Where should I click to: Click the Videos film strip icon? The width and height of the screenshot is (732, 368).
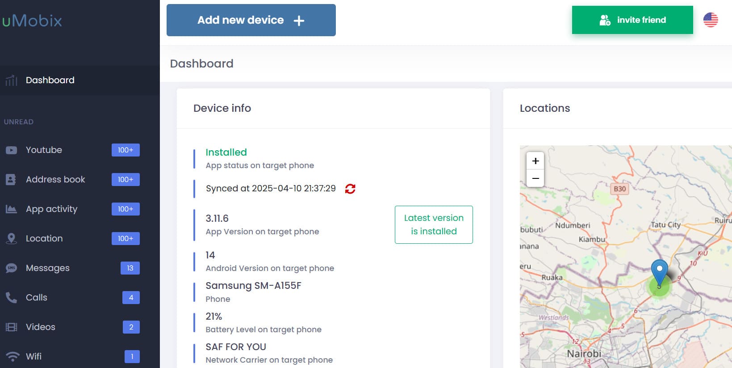click(x=11, y=327)
